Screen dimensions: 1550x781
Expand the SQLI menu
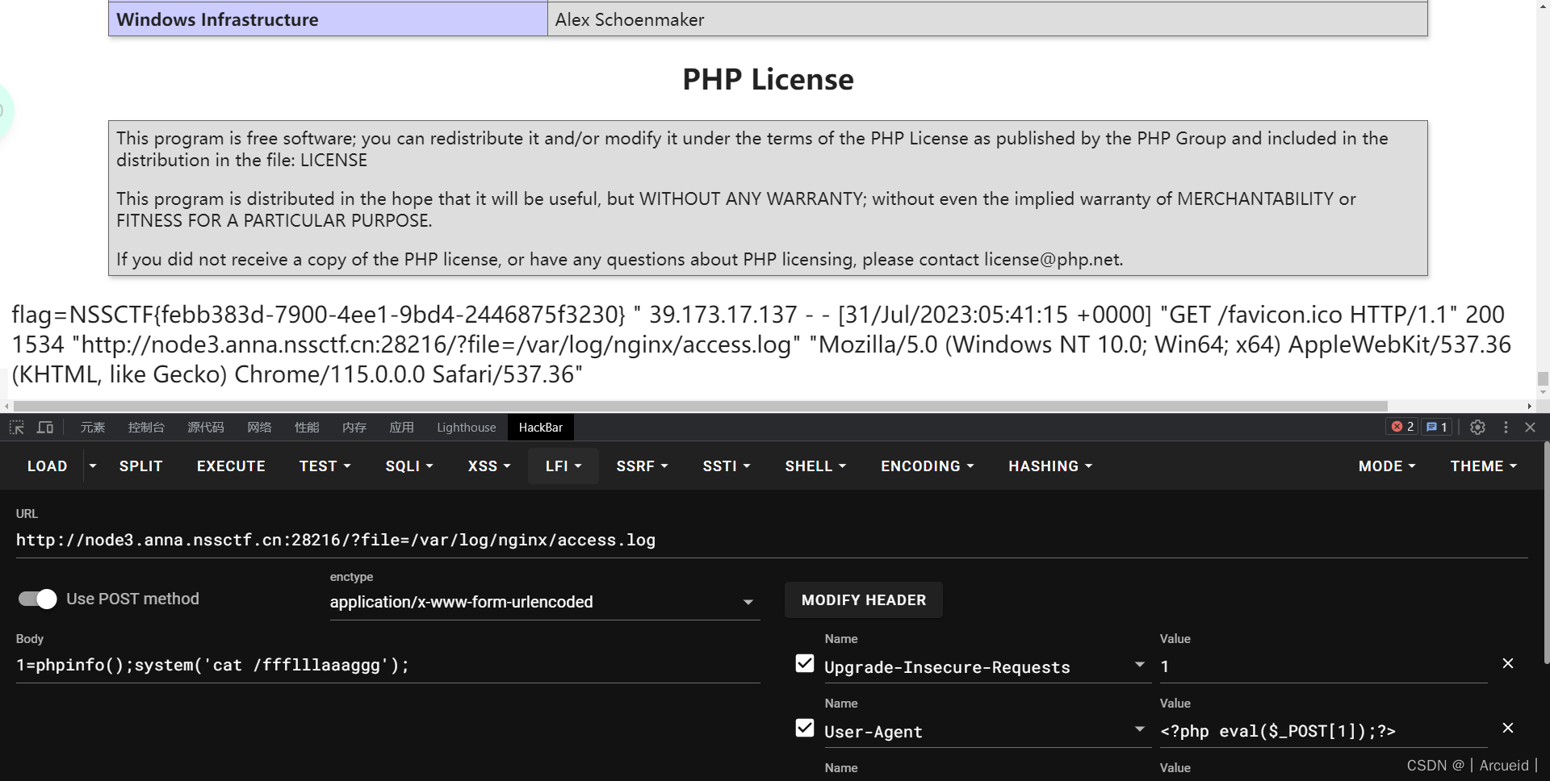tap(409, 466)
